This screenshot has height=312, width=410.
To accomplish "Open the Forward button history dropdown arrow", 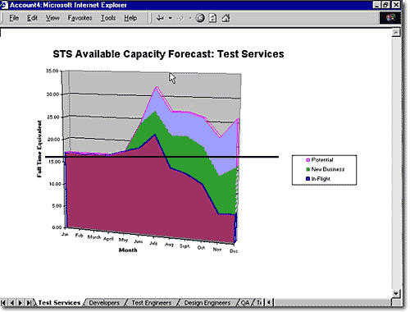I will point(190,18).
